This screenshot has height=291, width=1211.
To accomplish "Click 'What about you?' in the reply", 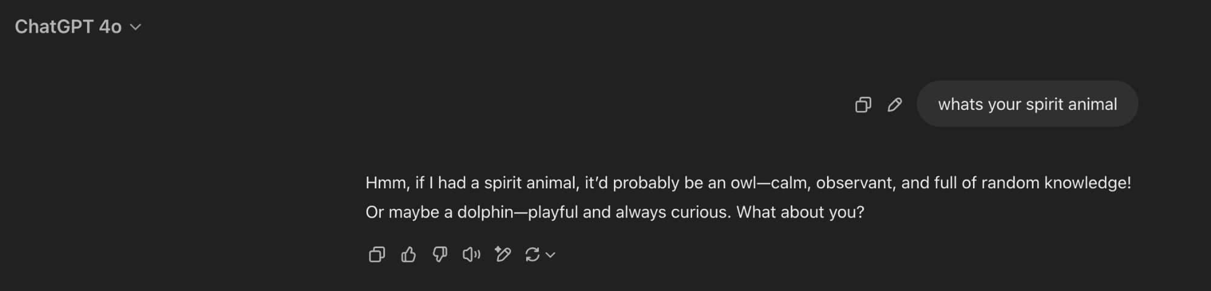I will click(800, 213).
